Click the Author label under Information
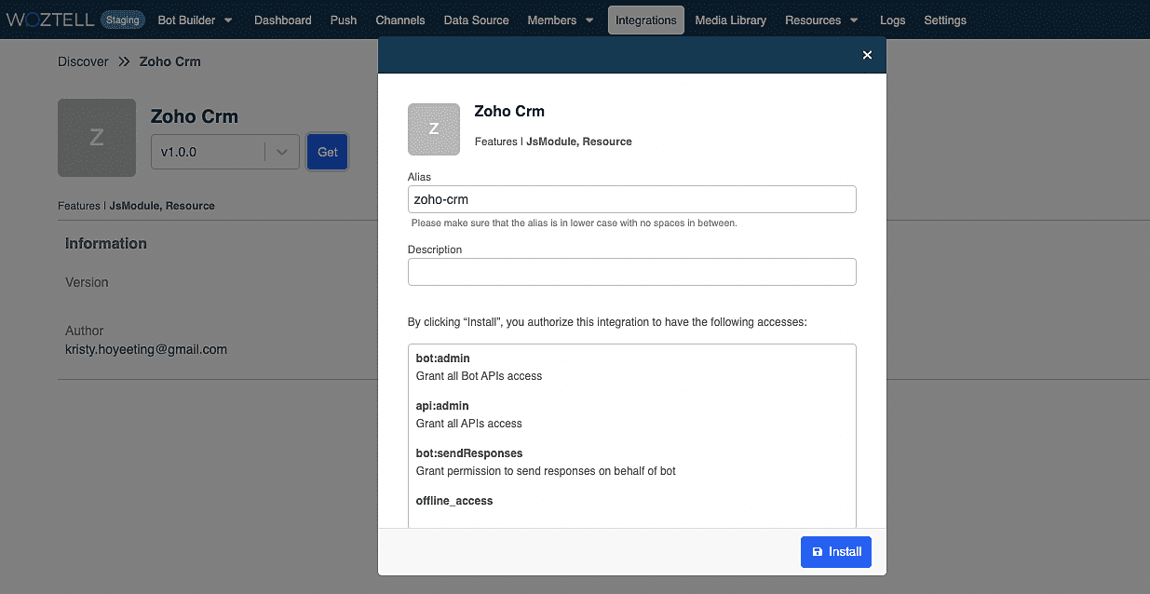The image size is (1150, 594). pyautogui.click(x=85, y=331)
